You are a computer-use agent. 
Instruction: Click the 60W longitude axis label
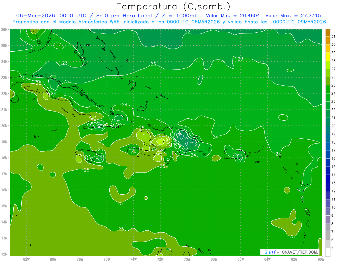point(321,259)
